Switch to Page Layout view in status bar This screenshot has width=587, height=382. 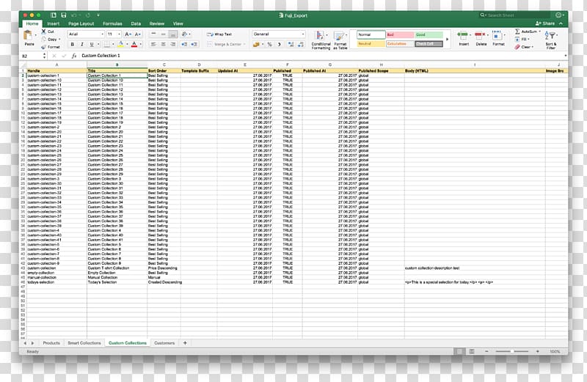pyautogui.click(x=472, y=351)
